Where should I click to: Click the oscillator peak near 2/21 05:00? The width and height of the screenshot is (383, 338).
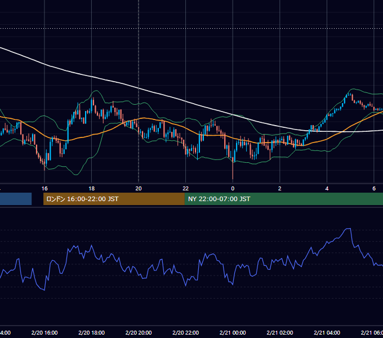(348, 229)
